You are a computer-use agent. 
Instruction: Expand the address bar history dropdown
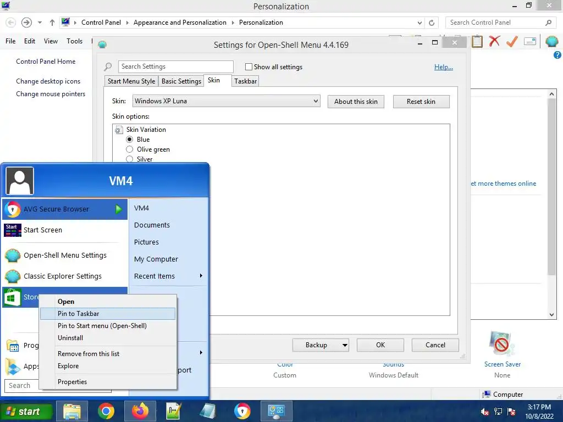click(x=420, y=23)
